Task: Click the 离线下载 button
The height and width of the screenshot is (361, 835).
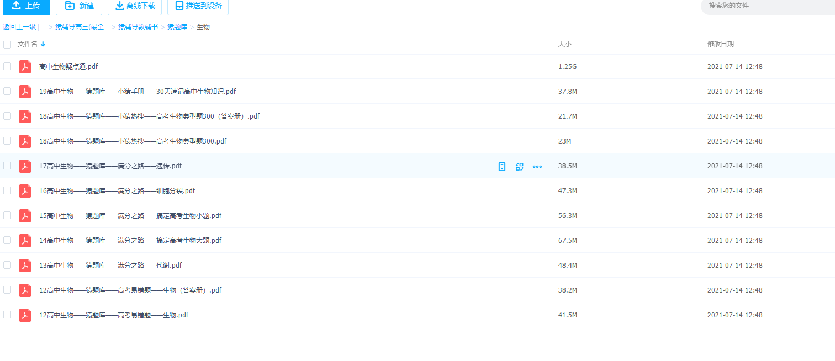Action: [135, 6]
